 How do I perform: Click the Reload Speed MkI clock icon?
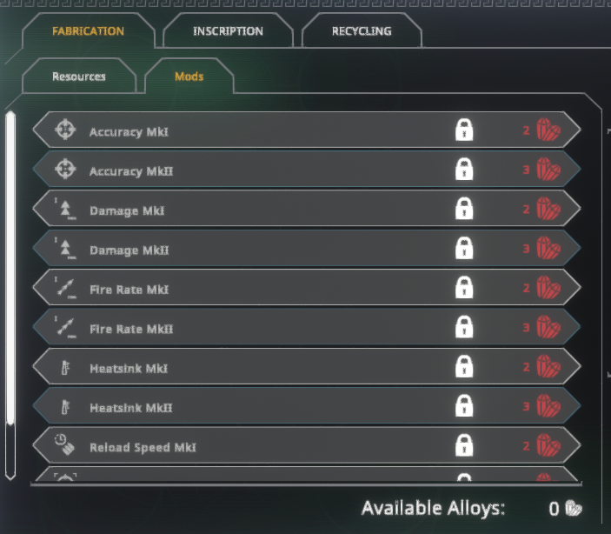pos(64,444)
